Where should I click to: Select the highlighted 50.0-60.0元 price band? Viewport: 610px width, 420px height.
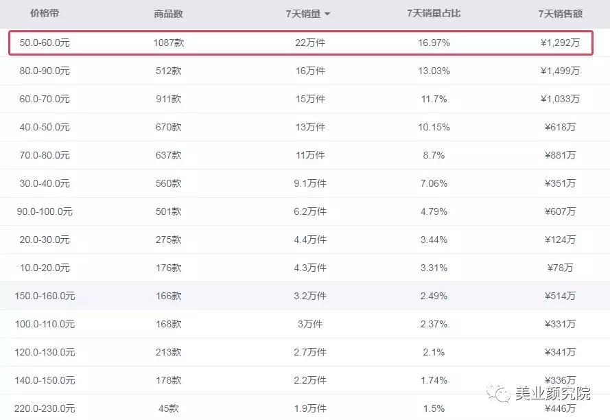pyautogui.click(x=45, y=43)
